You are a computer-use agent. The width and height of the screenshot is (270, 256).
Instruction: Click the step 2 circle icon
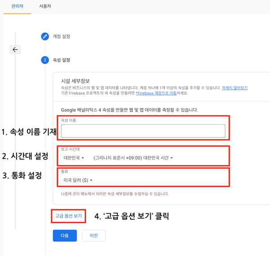pos(45,60)
